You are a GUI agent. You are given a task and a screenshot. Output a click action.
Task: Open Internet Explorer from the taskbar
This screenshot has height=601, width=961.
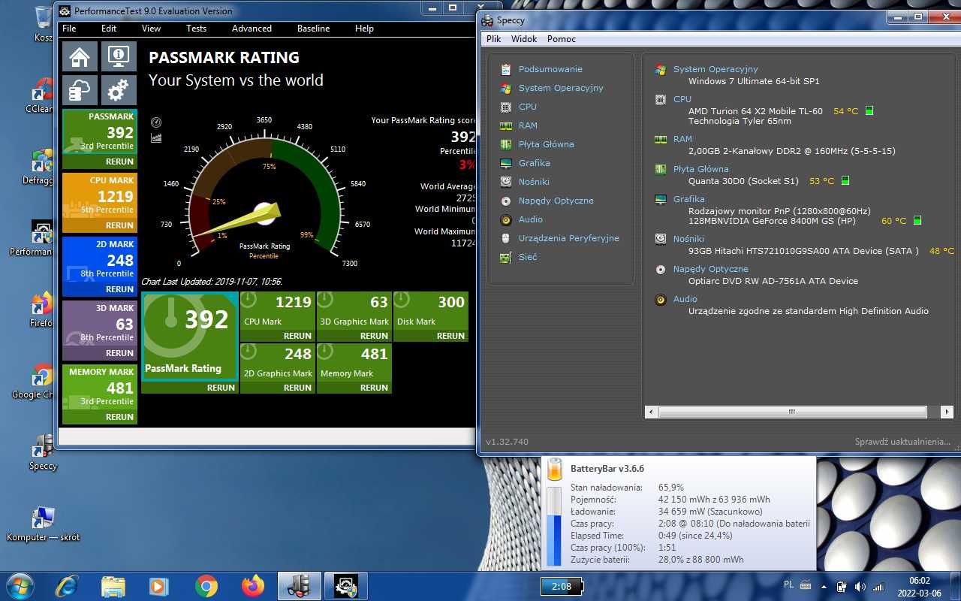coord(67,586)
